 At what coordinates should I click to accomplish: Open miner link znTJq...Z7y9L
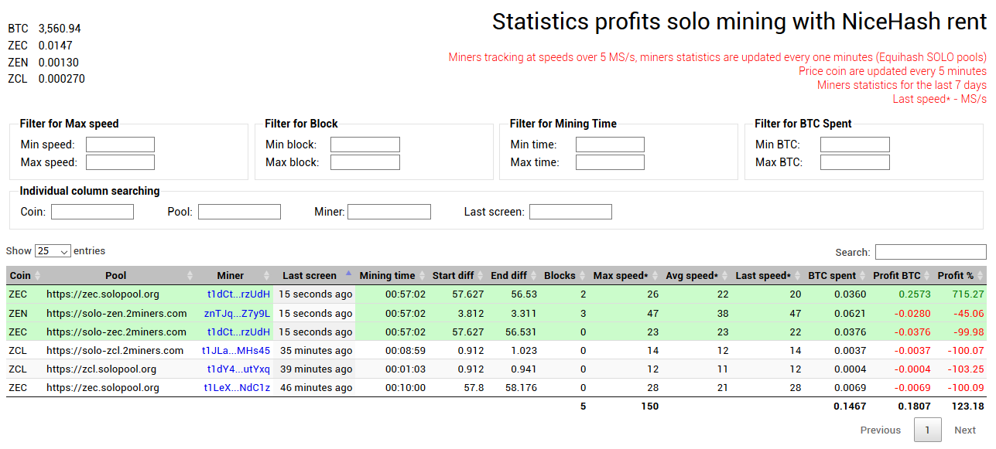[237, 314]
